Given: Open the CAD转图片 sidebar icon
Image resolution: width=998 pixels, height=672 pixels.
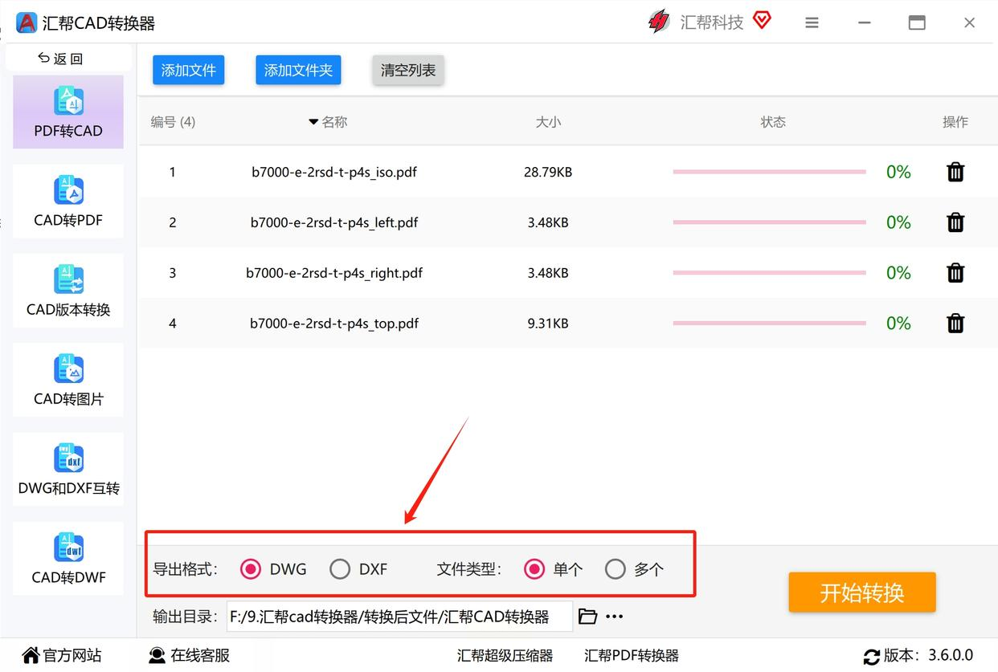Looking at the screenshot, I should [x=68, y=369].
